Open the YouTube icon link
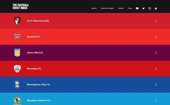Screen dimensions: 170x105 (137, 8)
